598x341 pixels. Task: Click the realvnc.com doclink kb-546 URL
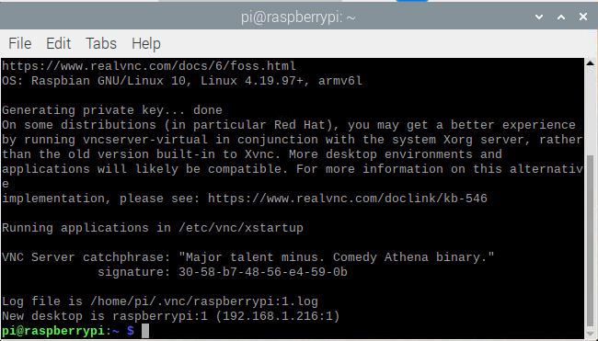coord(348,199)
